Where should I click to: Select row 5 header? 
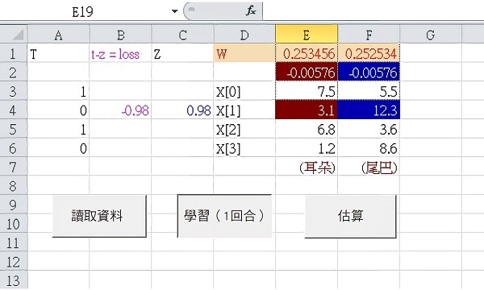[14, 129]
